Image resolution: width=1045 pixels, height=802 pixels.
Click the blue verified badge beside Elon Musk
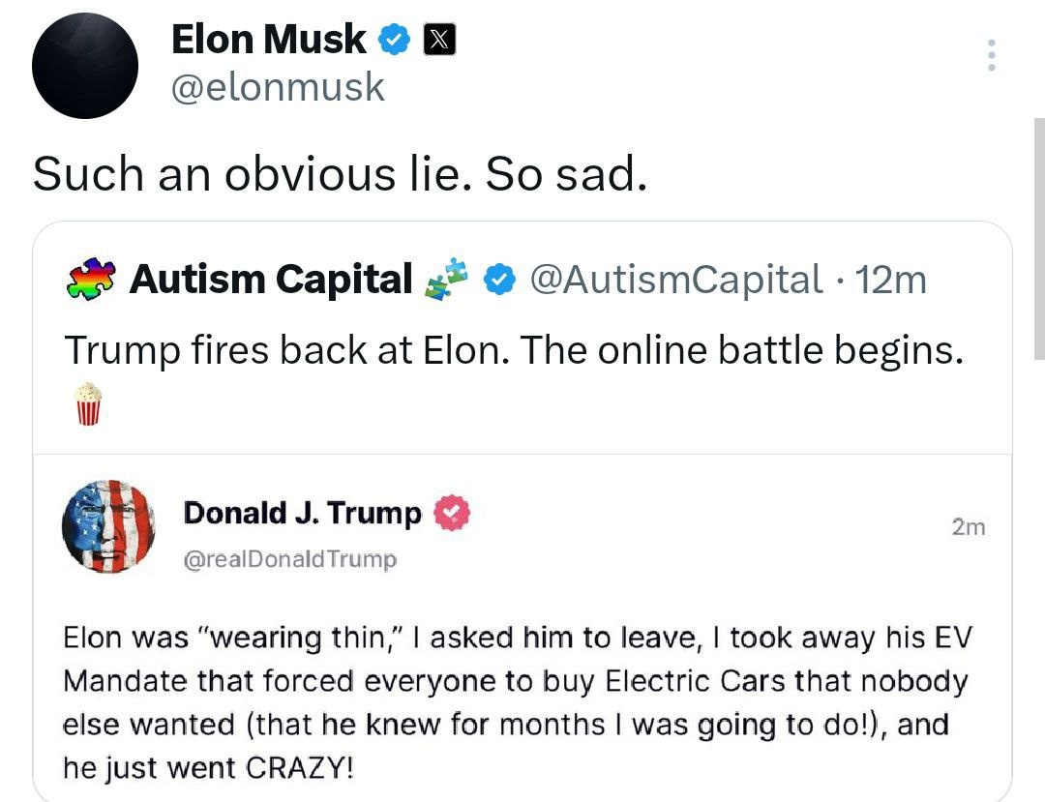click(x=394, y=41)
